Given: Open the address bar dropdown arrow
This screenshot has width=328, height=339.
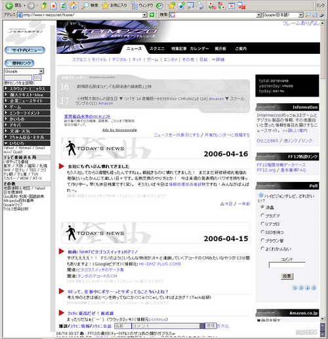Looking at the screenshot, I should 144,15.
